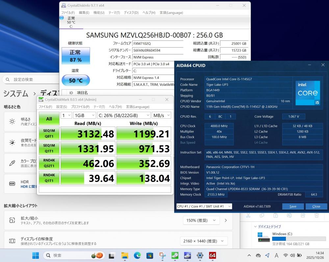
Task: Click the Snipping Tool taskbar icon
Action: [x=162, y=255]
